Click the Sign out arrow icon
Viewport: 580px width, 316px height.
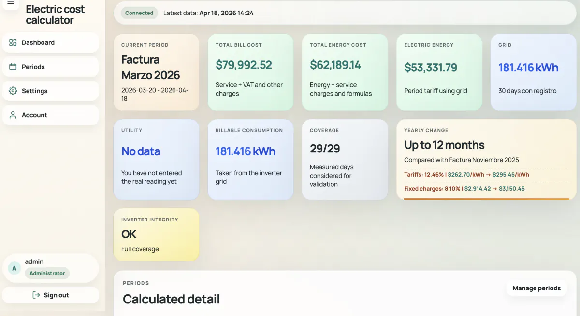(36, 295)
